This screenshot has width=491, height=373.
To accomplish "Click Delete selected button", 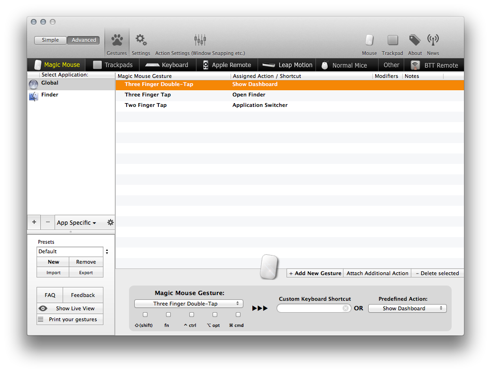I will click(437, 273).
